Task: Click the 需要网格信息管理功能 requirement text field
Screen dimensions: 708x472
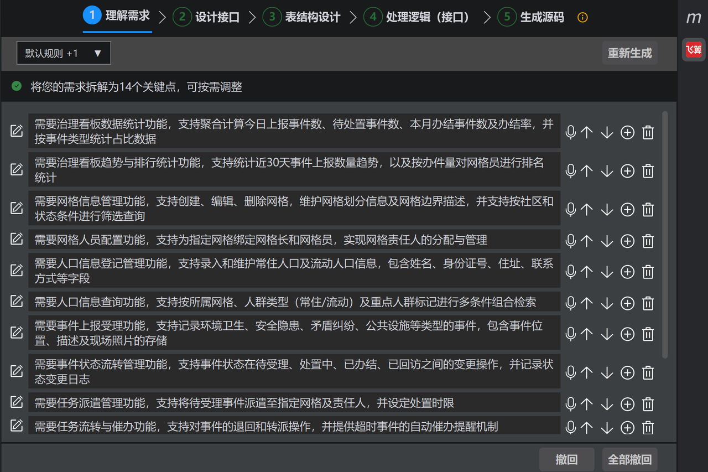Action: 294,208
